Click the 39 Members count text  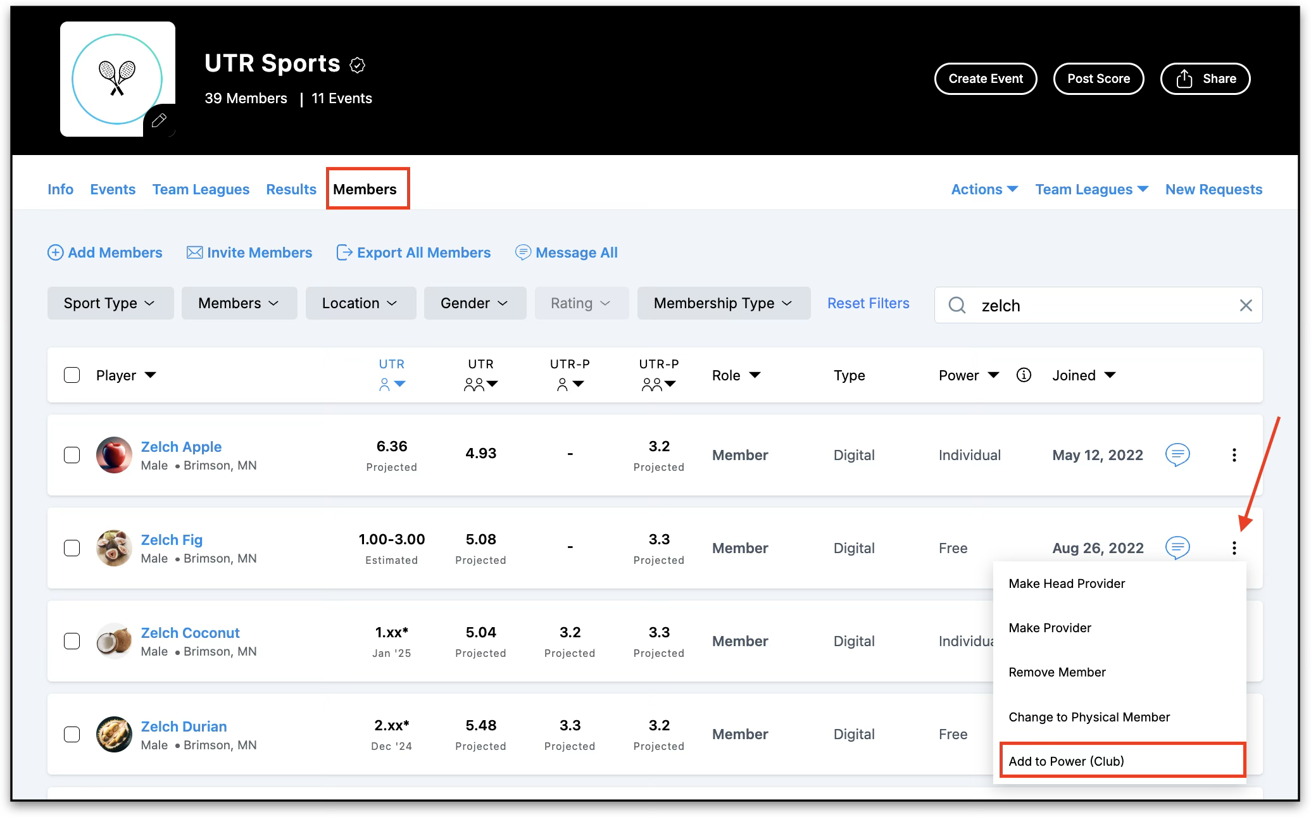click(246, 98)
